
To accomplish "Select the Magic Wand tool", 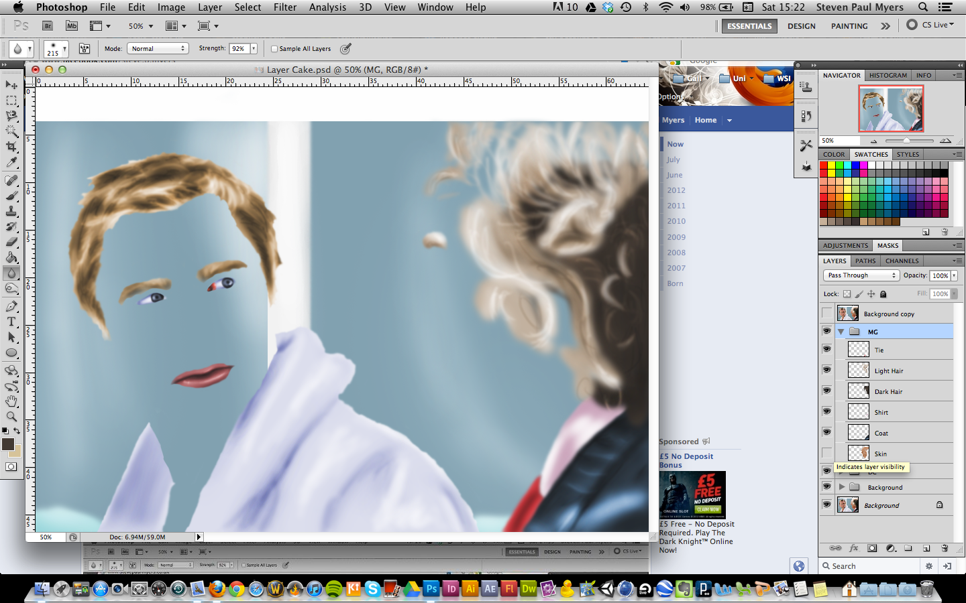I will coord(11,131).
